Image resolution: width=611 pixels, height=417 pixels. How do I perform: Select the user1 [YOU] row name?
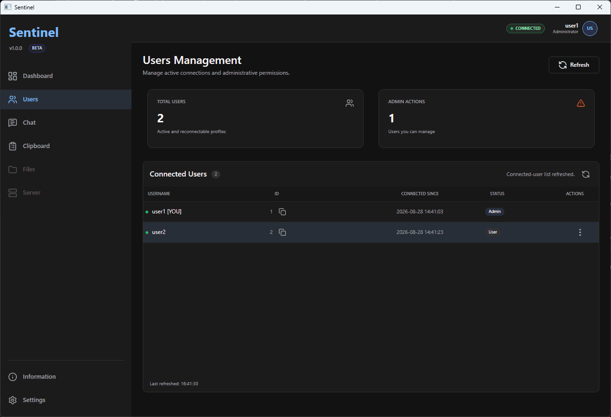click(x=167, y=212)
